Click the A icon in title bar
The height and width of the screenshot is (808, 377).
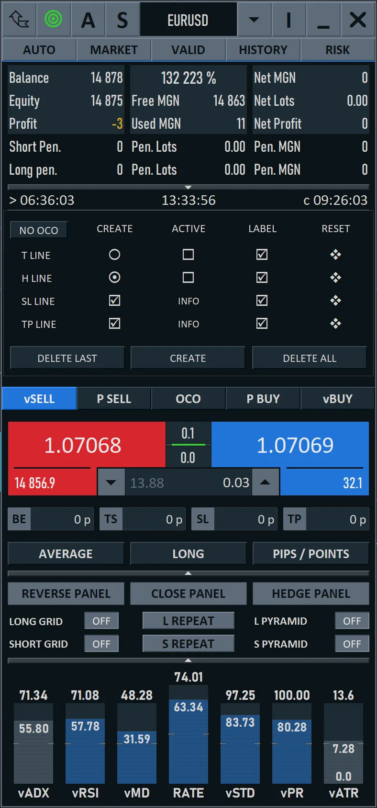click(x=88, y=20)
